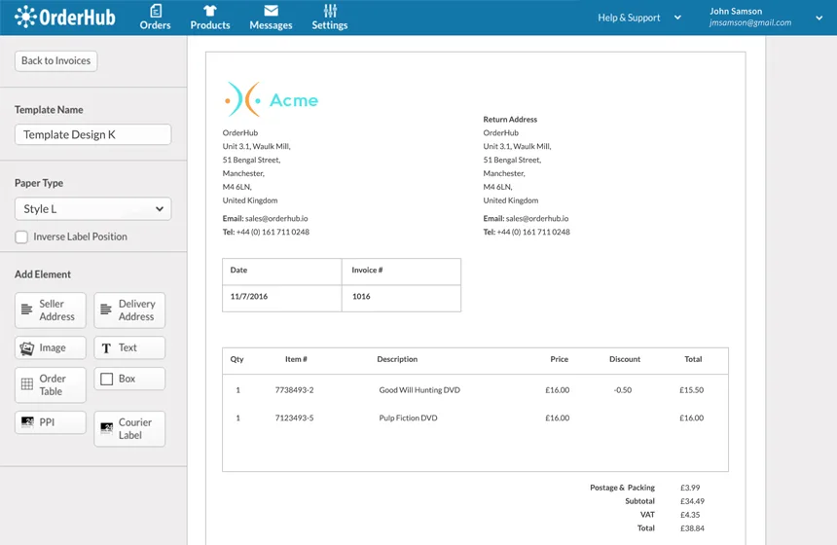Edit the Template Name field
Viewport: 837px width, 545px height.
[92, 134]
